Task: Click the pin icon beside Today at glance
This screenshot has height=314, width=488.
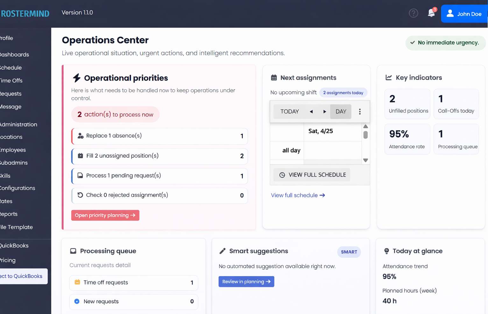Action: click(386, 251)
